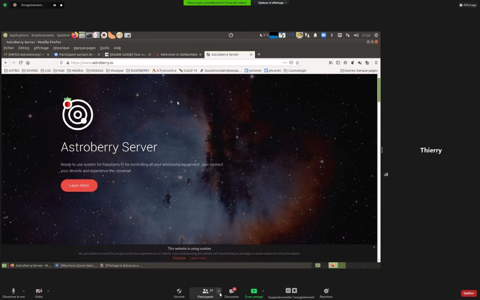Click the Pocket save icon
Viewport: 480px width, 300px height.
click(x=291, y=63)
